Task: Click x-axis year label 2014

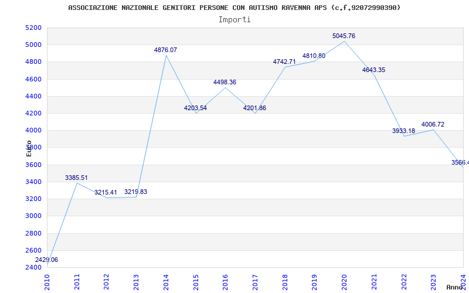Action: pos(166,282)
